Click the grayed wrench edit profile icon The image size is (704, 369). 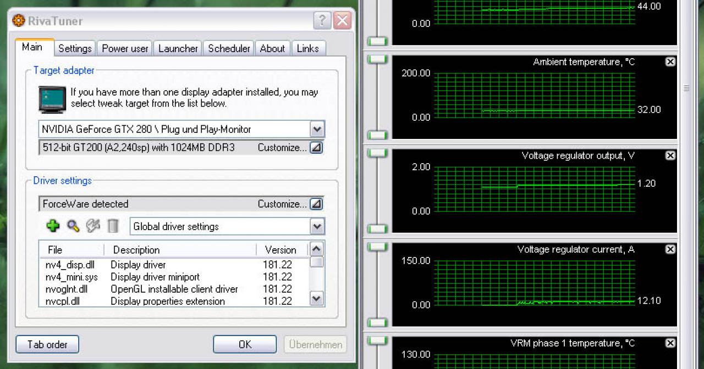click(x=93, y=226)
